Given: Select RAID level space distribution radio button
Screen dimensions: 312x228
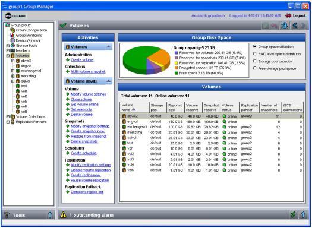Looking at the screenshot, I should click(x=254, y=54).
